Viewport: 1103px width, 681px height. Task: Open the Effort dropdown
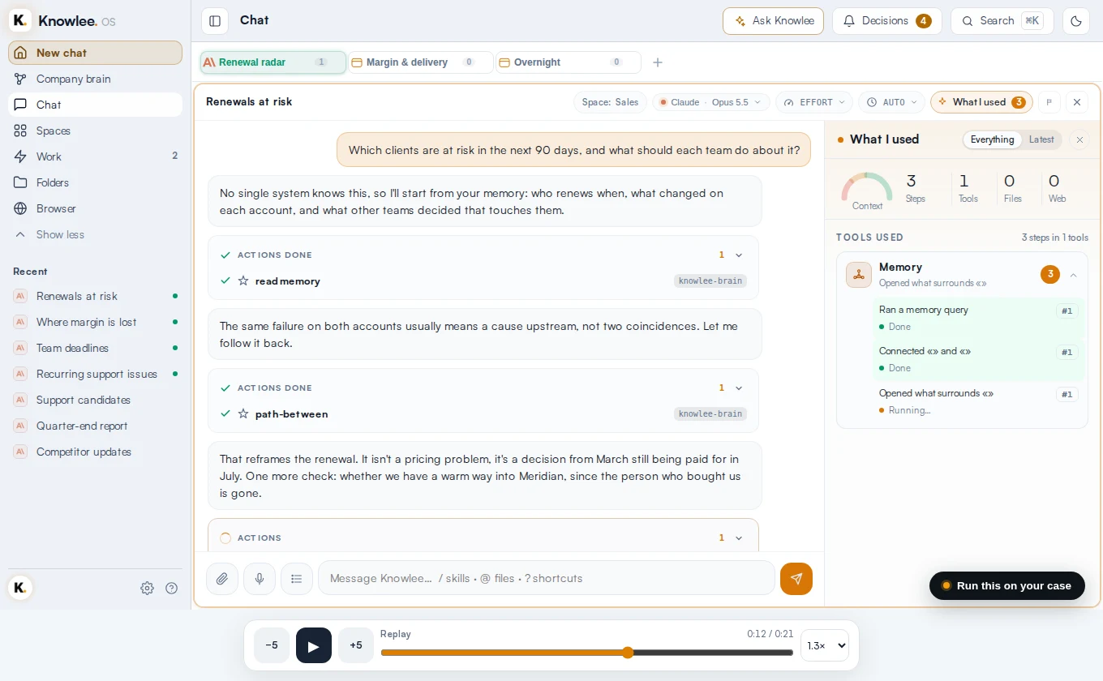click(x=814, y=102)
